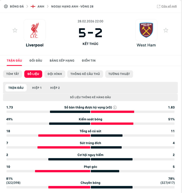Open Cửa sổ mới link

point(169,6)
